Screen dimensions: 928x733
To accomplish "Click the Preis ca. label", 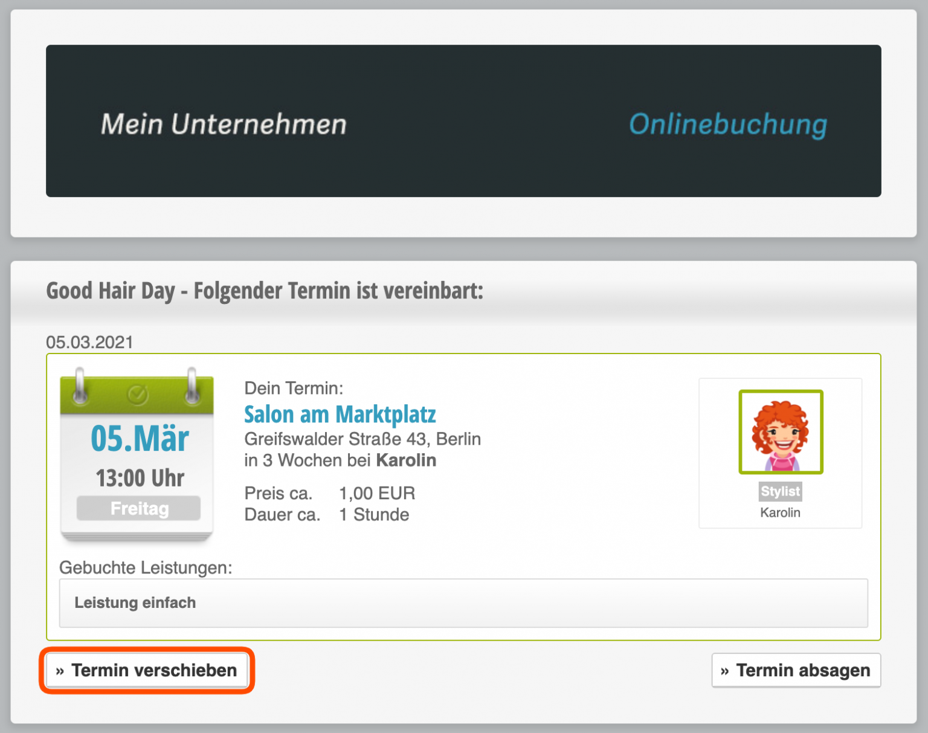I will click(x=278, y=493).
